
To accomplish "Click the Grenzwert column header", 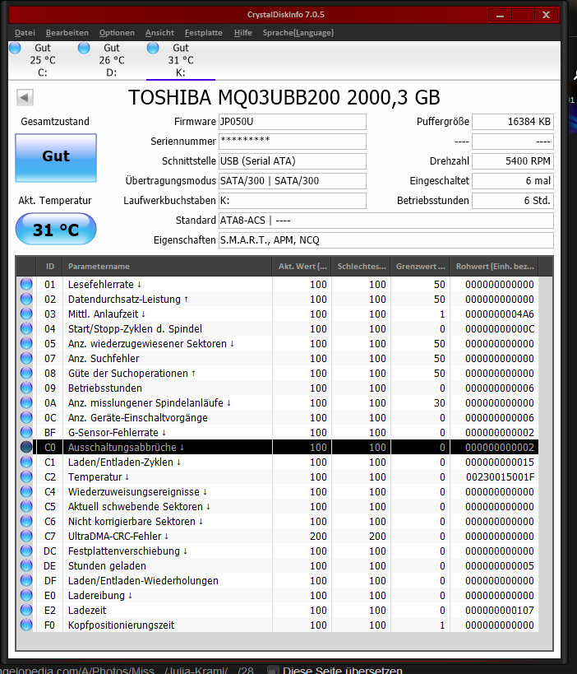I will pos(420,267).
